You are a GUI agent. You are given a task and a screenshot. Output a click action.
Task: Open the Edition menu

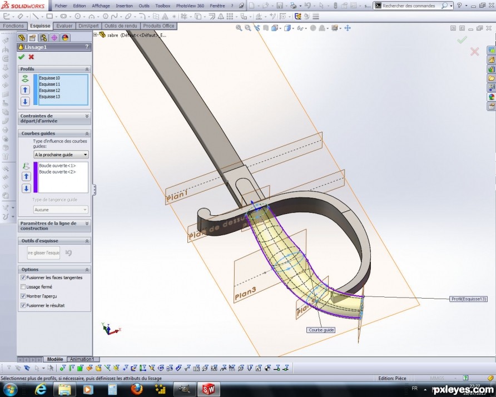coord(80,6)
